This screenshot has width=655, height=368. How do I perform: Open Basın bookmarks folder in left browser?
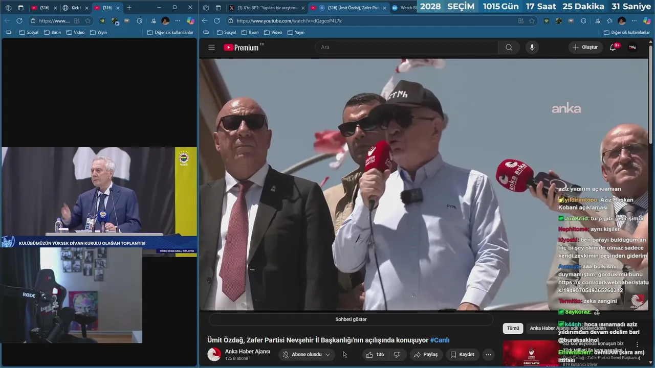coord(52,32)
